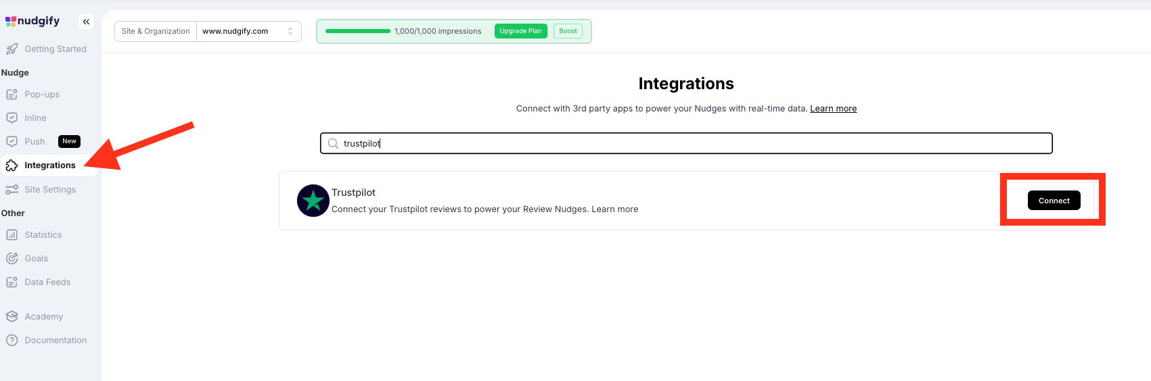Click the Inline sidebar icon
The width and height of the screenshot is (1151, 381).
click(12, 118)
